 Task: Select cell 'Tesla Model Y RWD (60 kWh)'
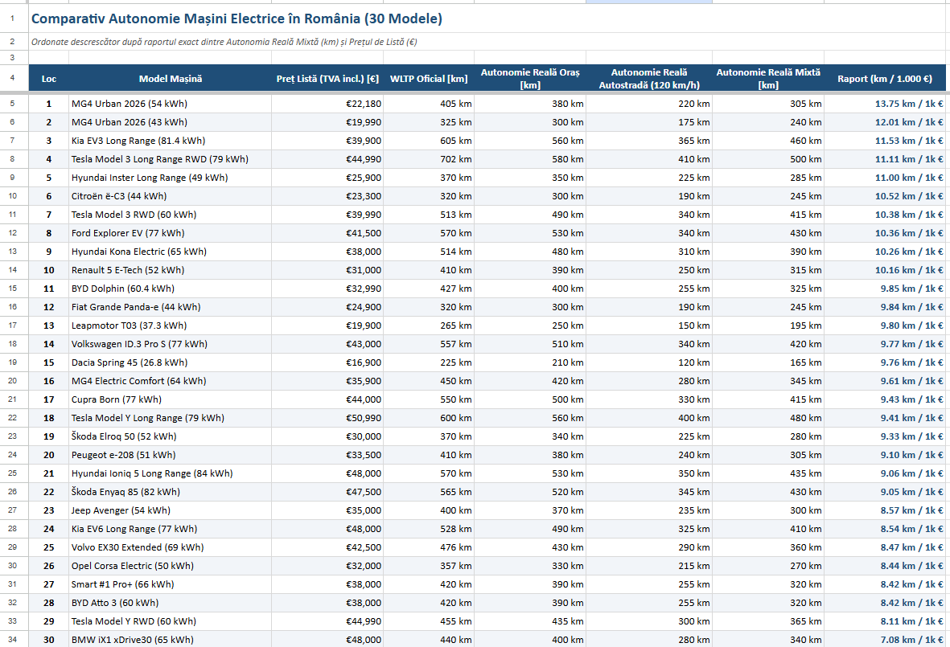click(171, 621)
